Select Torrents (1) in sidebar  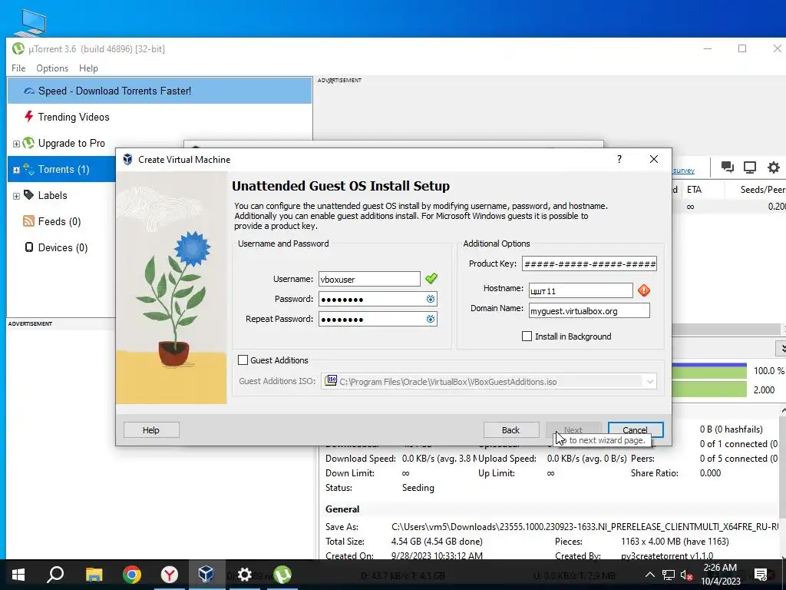[x=64, y=169]
